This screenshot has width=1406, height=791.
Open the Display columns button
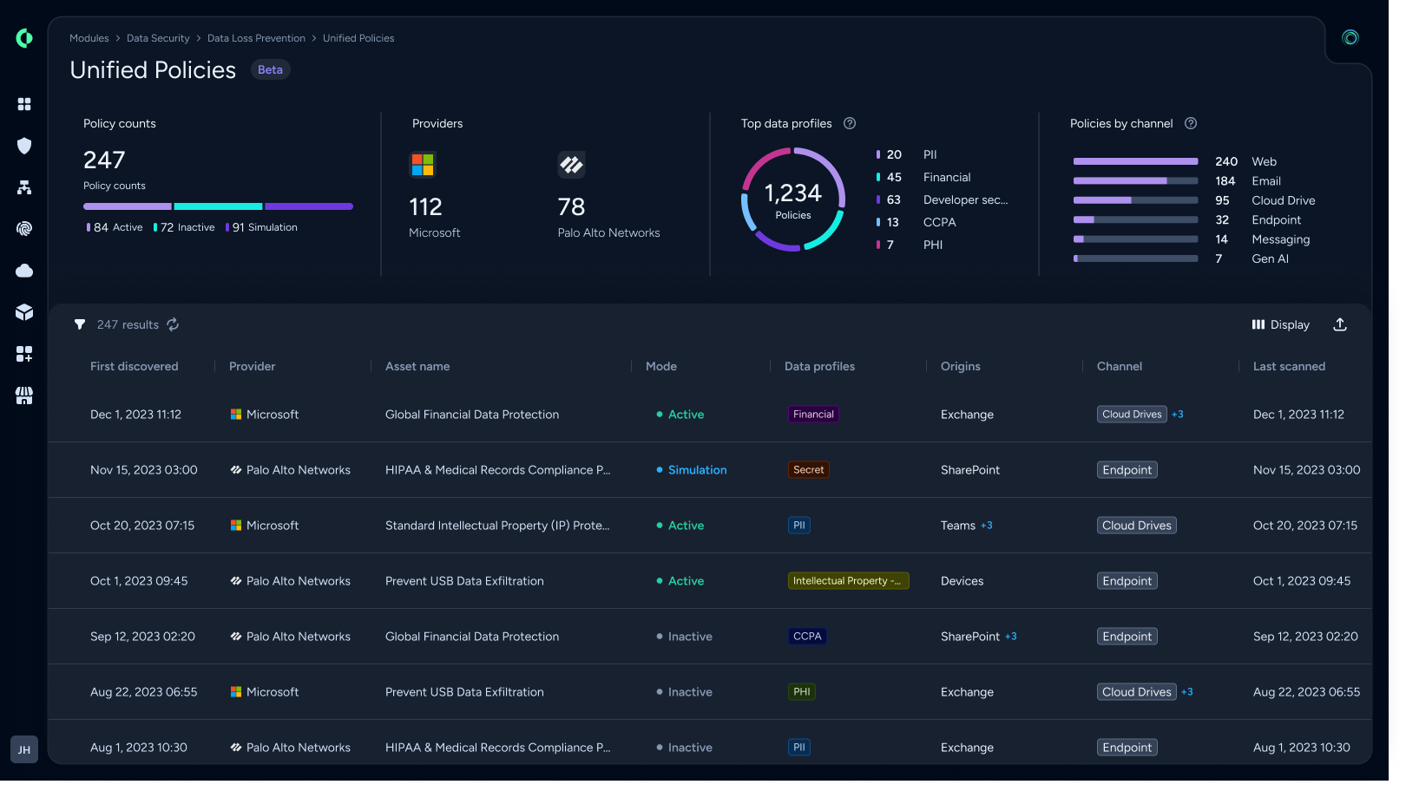1297,329
